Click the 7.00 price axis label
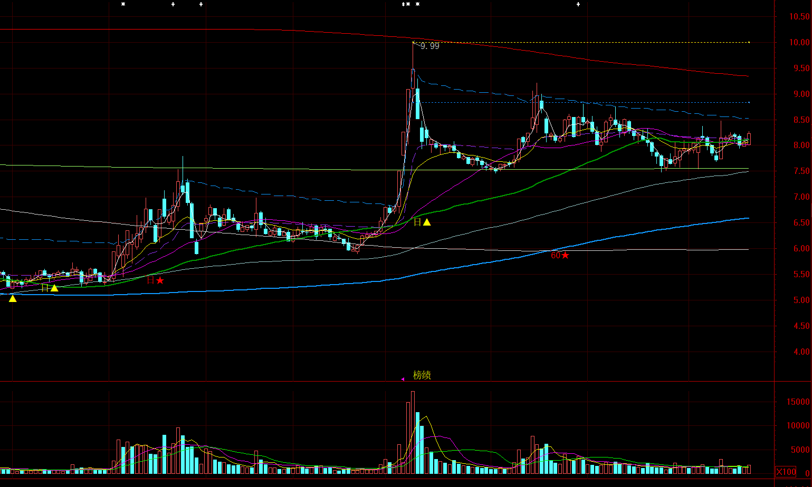This screenshot has width=812, height=487. click(801, 197)
